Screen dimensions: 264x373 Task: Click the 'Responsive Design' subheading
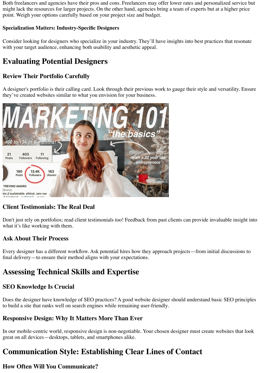(x=73, y=318)
